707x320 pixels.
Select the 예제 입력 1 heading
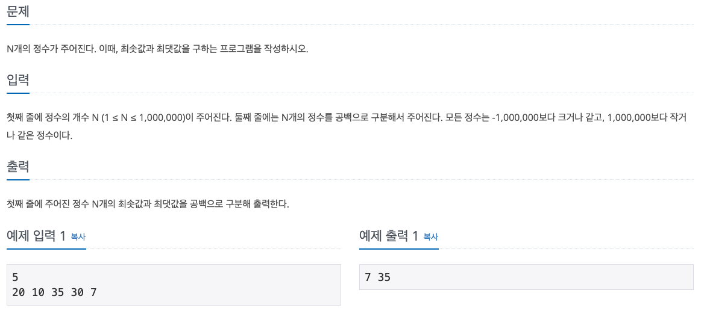pos(37,235)
